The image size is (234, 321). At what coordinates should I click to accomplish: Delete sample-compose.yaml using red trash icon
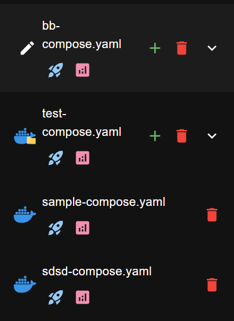coord(212,215)
